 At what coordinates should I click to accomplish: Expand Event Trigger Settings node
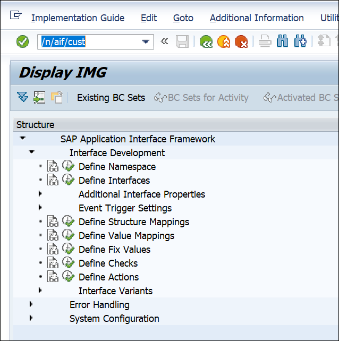click(x=40, y=208)
